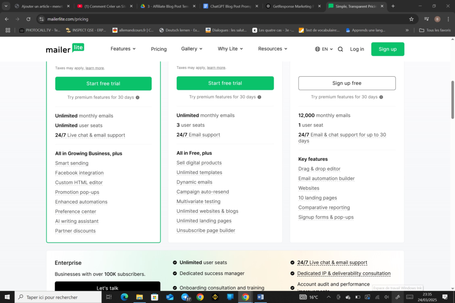This screenshot has width=455, height=303.
Task: Click the Windows search box
Action: coord(58,297)
